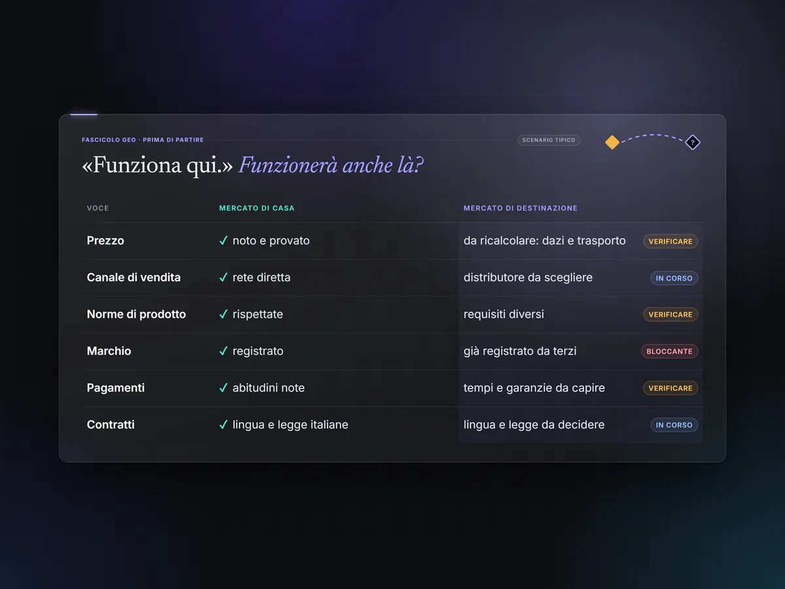Viewport: 785px width, 589px height.
Task: Click 'In corso' badge for Canale di vendita
Action: 674,278
